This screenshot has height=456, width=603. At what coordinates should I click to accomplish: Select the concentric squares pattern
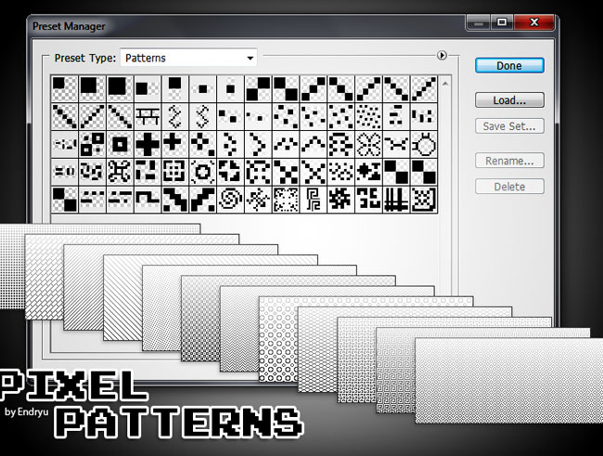pos(175,172)
